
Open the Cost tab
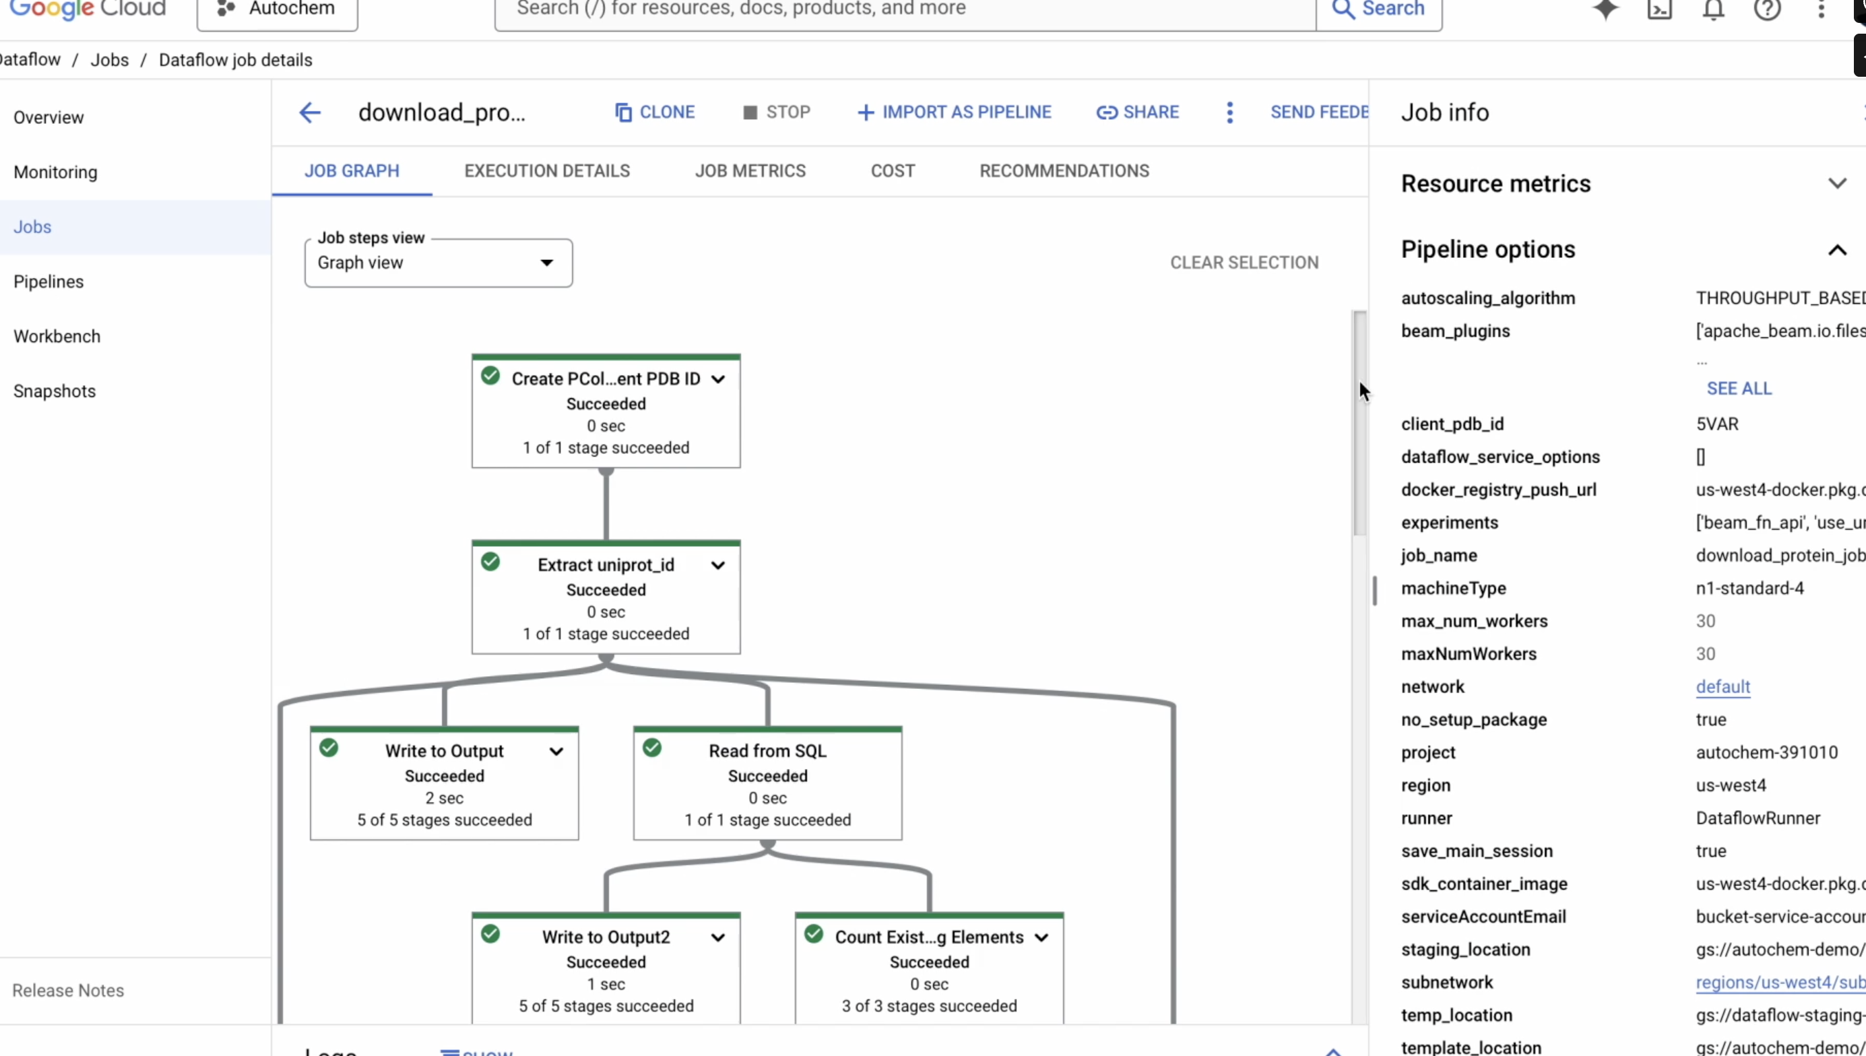pyautogui.click(x=892, y=171)
